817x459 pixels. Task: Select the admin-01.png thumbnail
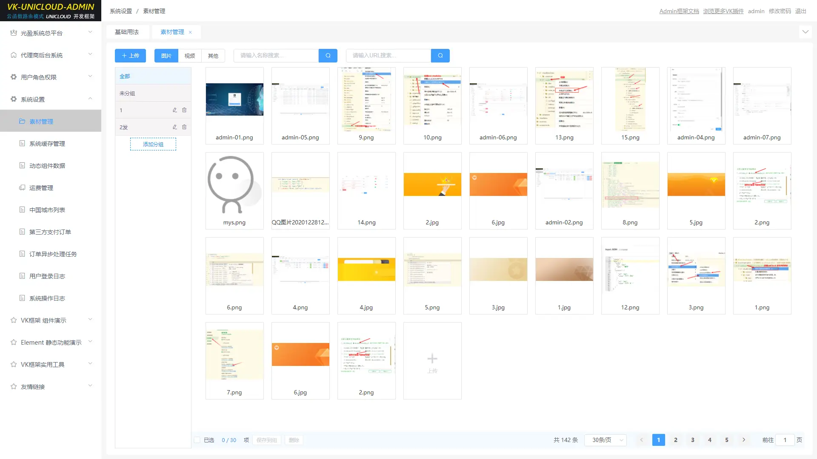tap(234, 100)
